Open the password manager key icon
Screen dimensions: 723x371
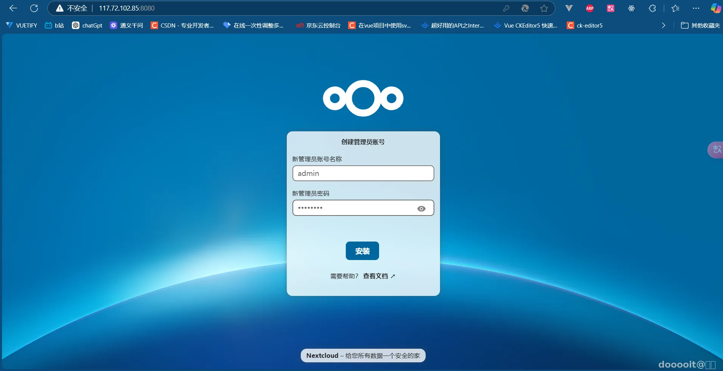click(507, 8)
